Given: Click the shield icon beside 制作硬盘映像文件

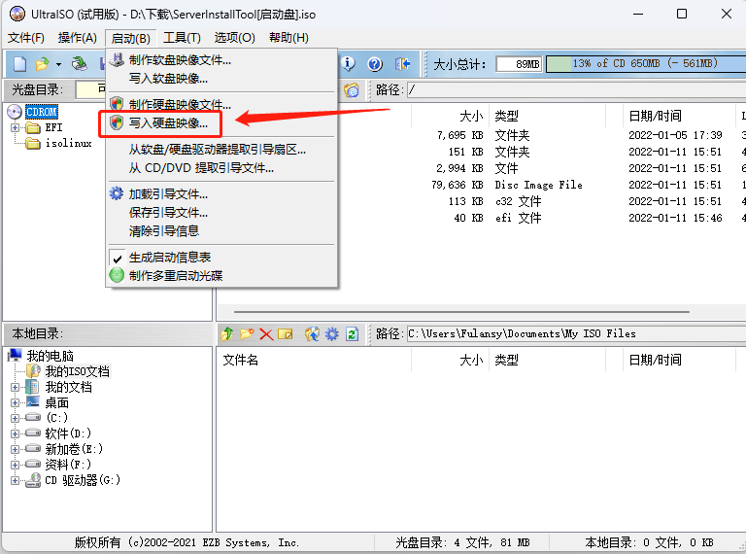Looking at the screenshot, I should point(117,104).
